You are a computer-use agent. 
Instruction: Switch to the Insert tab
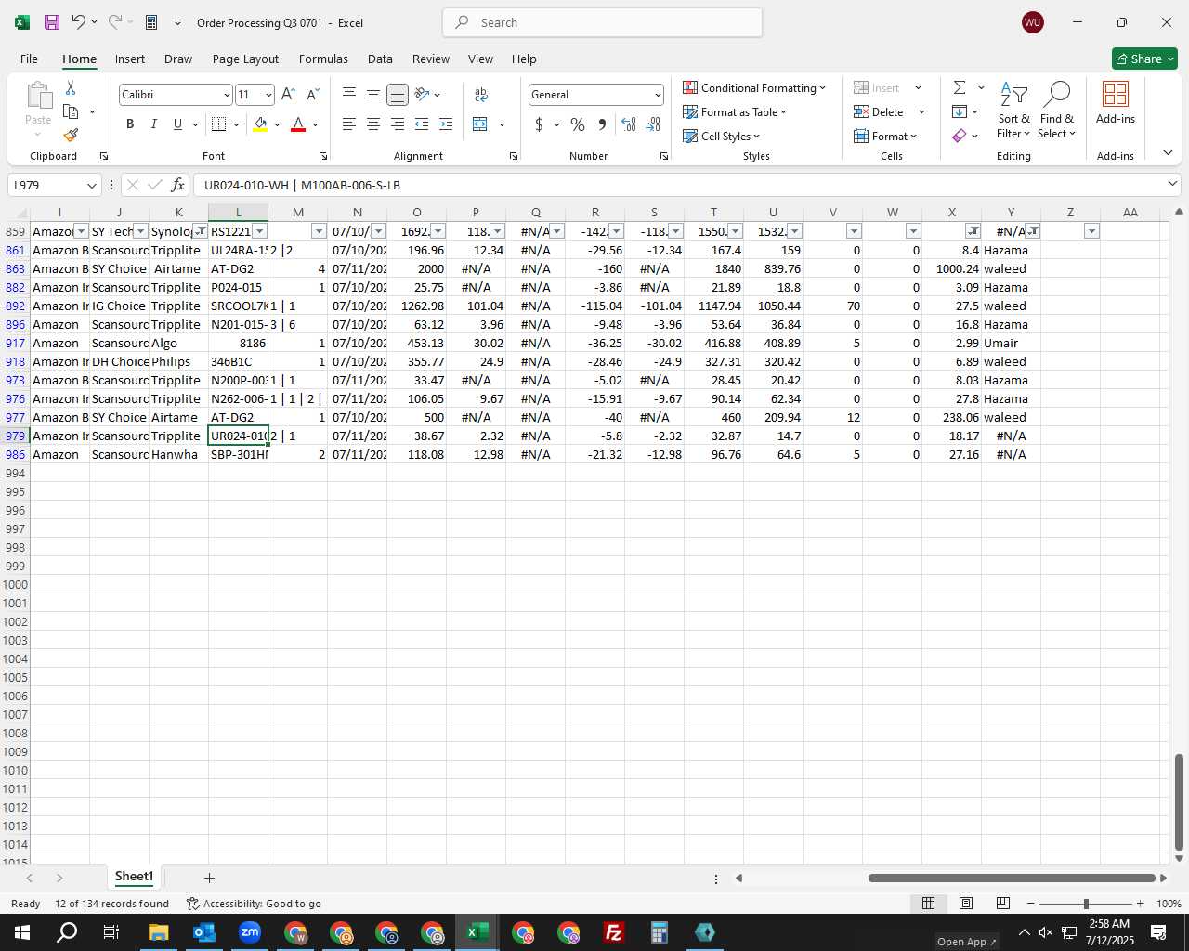click(130, 59)
